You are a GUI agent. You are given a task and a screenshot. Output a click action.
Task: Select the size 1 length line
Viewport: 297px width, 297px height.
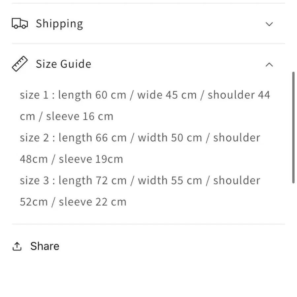tap(145, 95)
